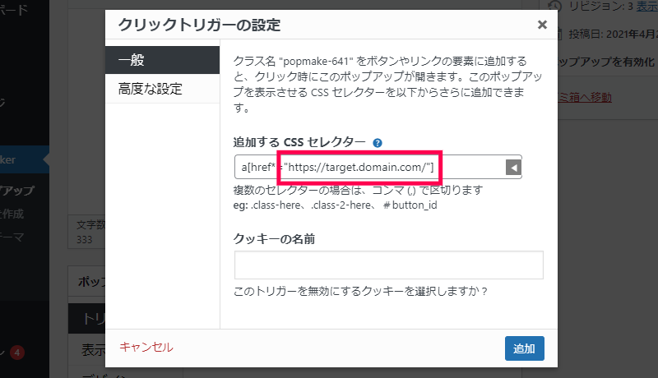Close the クリックトリガーの設定 dialog
The image size is (658, 378).
coord(542,25)
